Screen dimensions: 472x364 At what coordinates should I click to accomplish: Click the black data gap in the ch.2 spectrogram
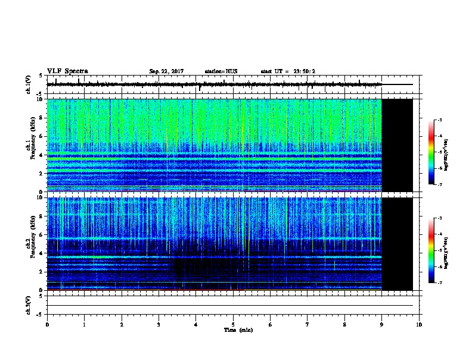(397, 244)
